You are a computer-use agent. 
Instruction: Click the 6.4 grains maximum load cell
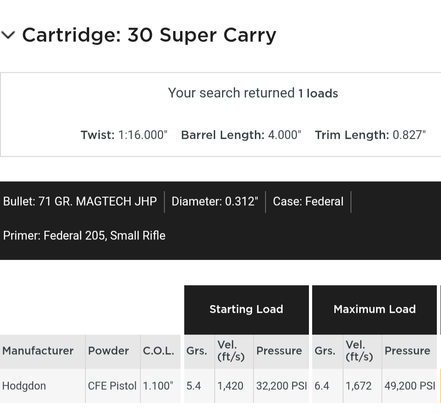pos(327,386)
